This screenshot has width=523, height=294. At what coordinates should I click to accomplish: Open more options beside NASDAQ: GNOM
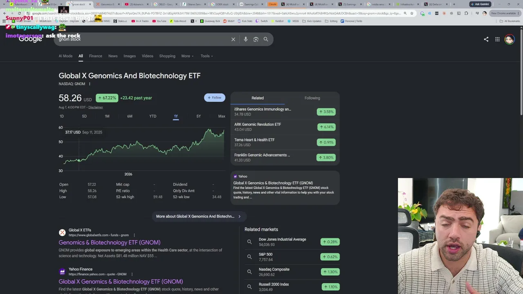pyautogui.click(x=89, y=84)
